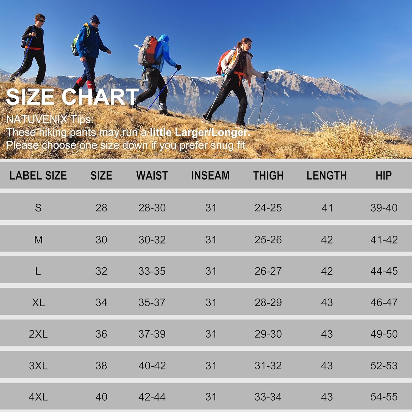Click the NATUVENIX Tips text
412x412 pixels.
coord(50,119)
